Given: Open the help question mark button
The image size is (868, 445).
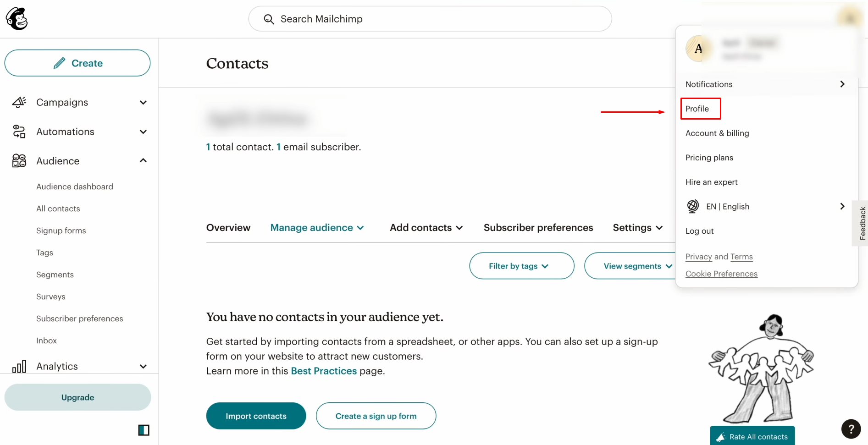Looking at the screenshot, I should 851,429.
